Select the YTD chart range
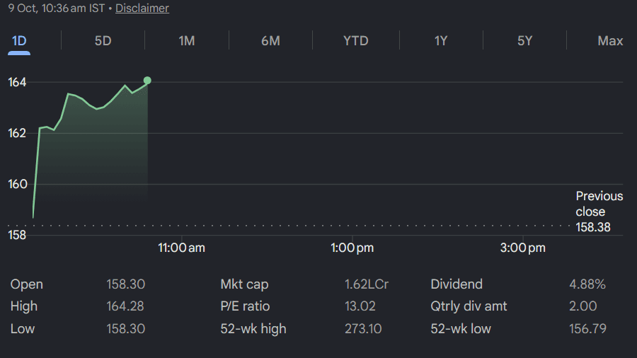Viewport: 637px width, 358px height. pos(355,40)
